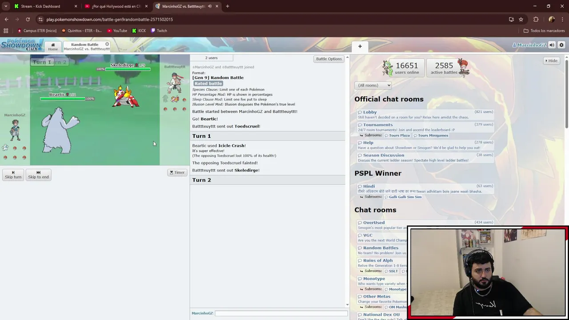Viewport: 569px width, 320px height.
Task: Open the apps grid in bookmarks bar
Action: pyautogui.click(x=6, y=31)
